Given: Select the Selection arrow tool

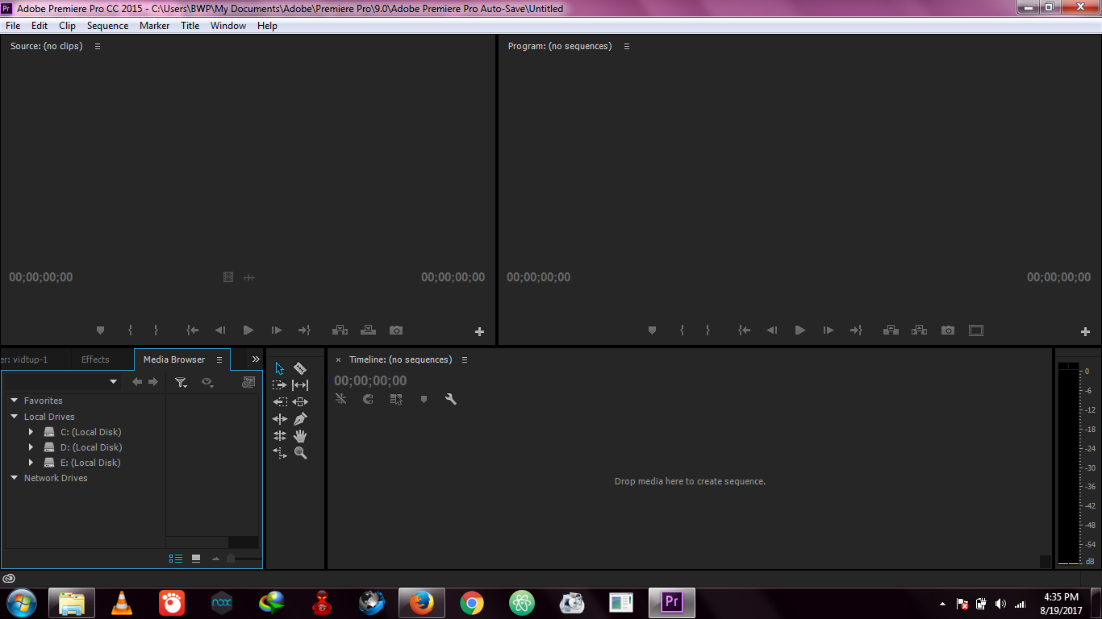Looking at the screenshot, I should (x=279, y=368).
